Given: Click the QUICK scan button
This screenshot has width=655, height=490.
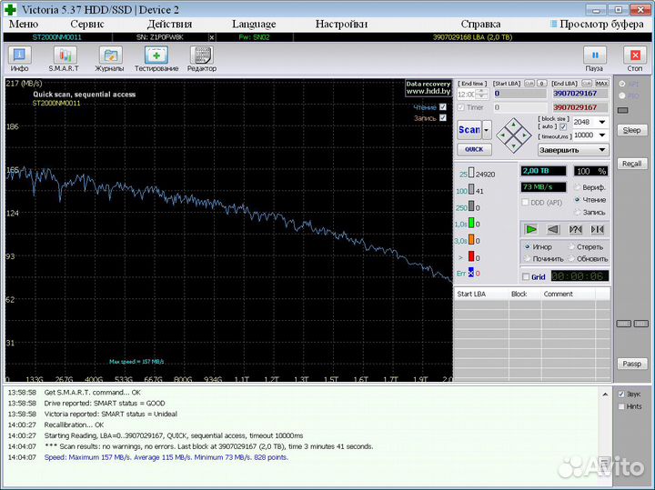Looking at the screenshot, I should tap(473, 149).
